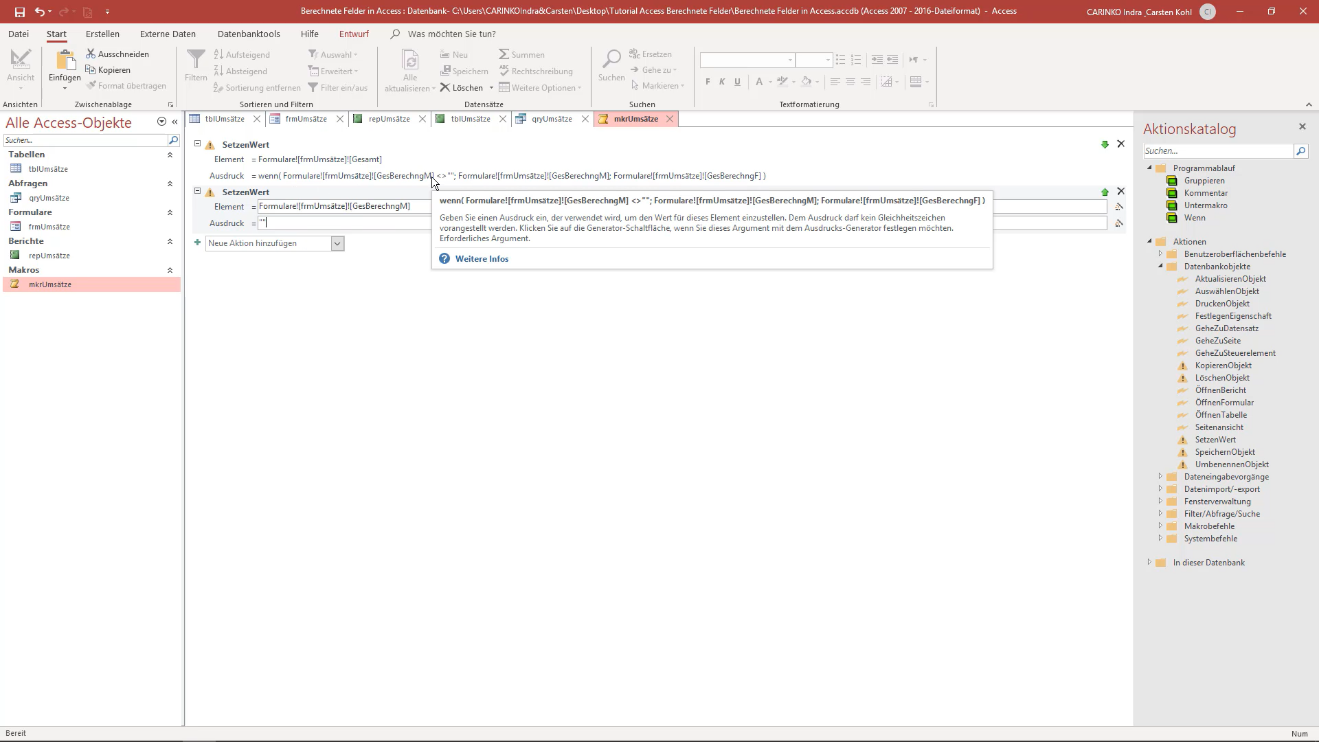The width and height of the screenshot is (1319, 742).
Task: Click the Save icon in the quick access toolbar
Action: pos(19,12)
